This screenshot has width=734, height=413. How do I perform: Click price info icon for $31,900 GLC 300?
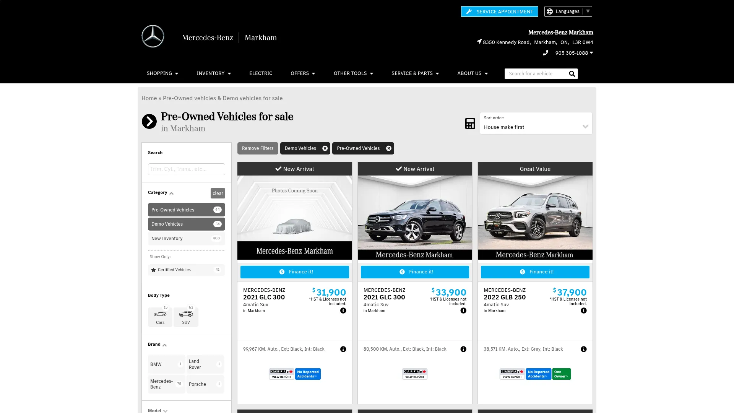(x=343, y=311)
